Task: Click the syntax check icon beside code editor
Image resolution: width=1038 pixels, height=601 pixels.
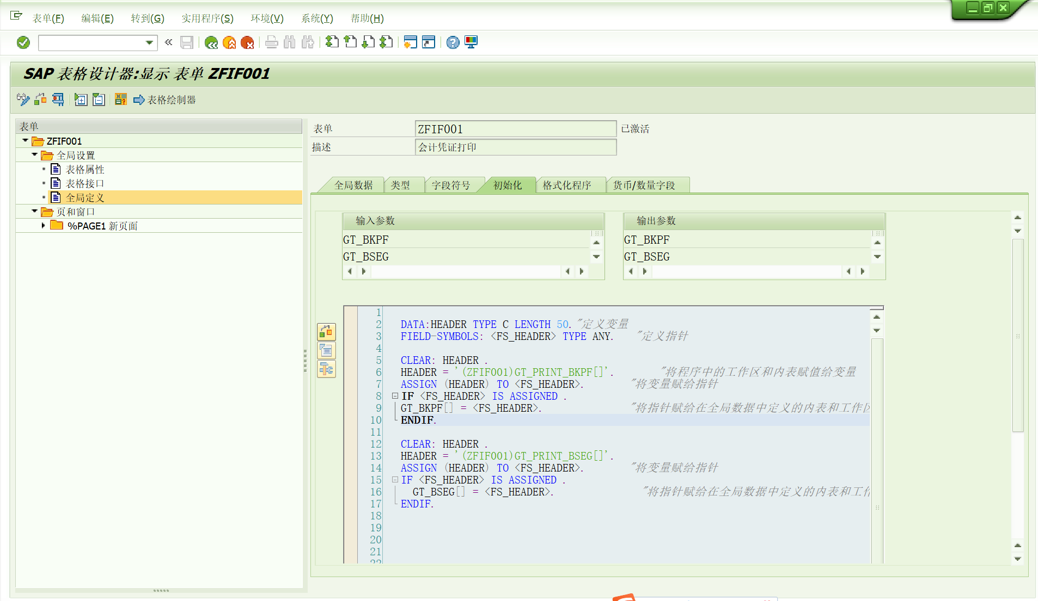Action: coord(326,332)
